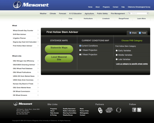Viewport: 154px width, 123px height.
Task: Open the University of Oklahoma partner logo
Action: pyautogui.click(x=100, y=110)
